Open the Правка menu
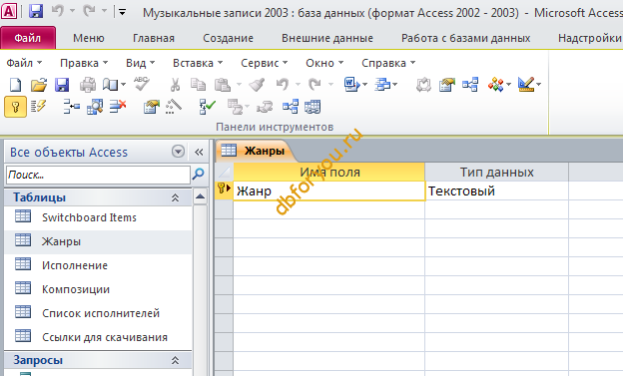The image size is (623, 376). 84,63
